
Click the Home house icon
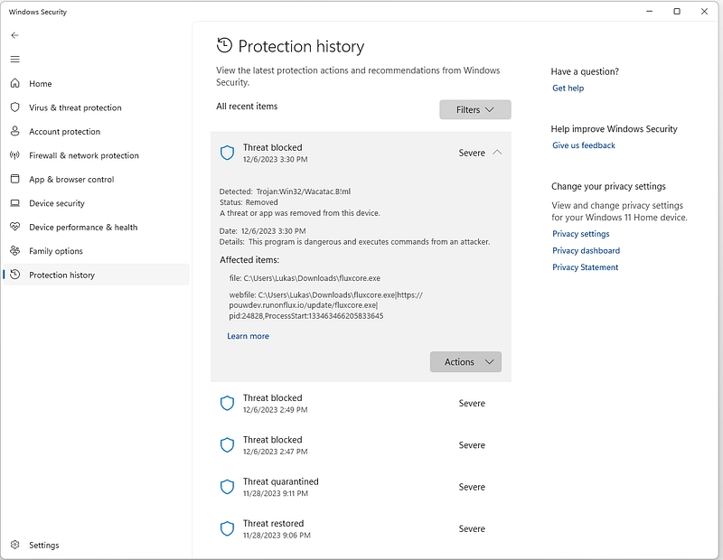(14, 83)
